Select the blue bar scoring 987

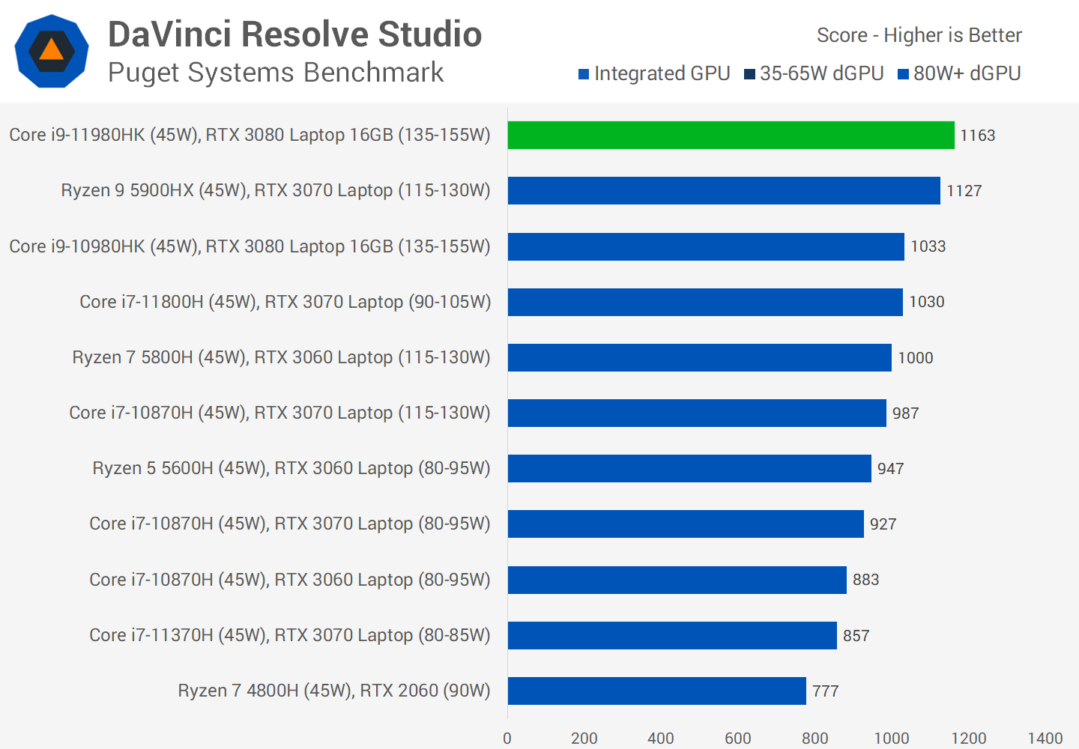click(x=697, y=413)
